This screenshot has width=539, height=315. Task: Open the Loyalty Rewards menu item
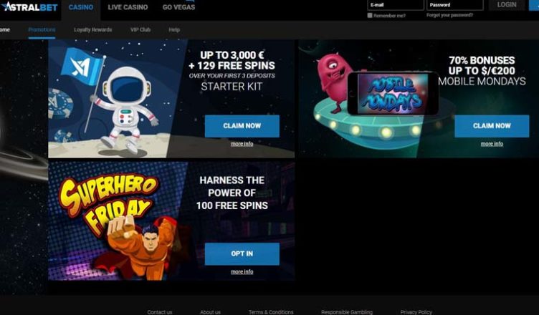coord(92,30)
